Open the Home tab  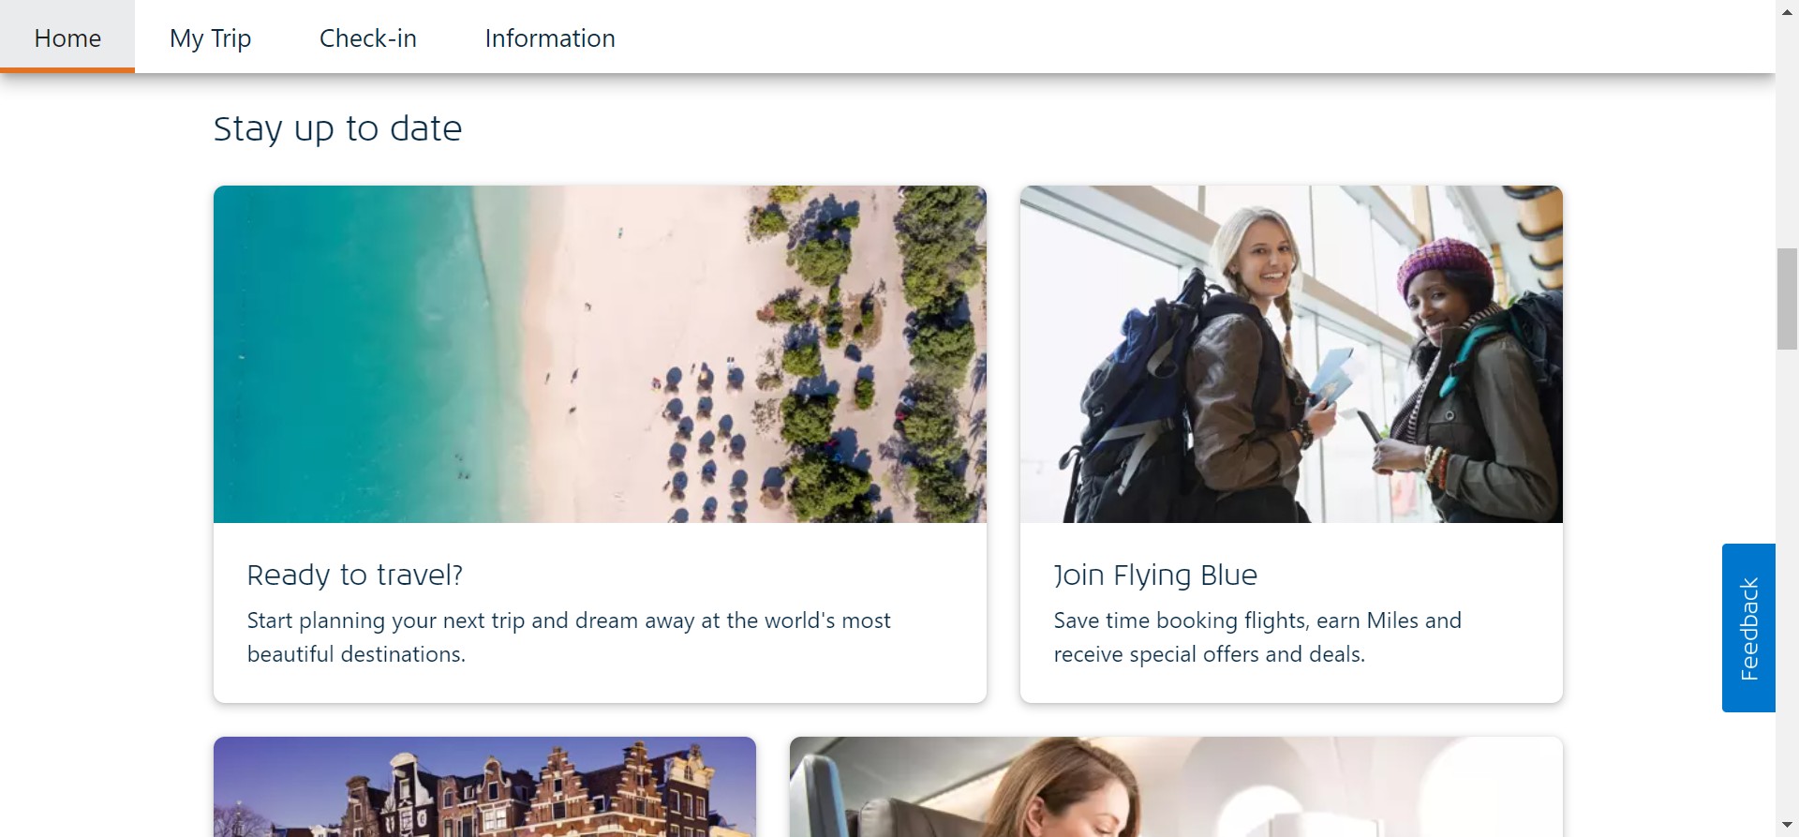(x=67, y=37)
